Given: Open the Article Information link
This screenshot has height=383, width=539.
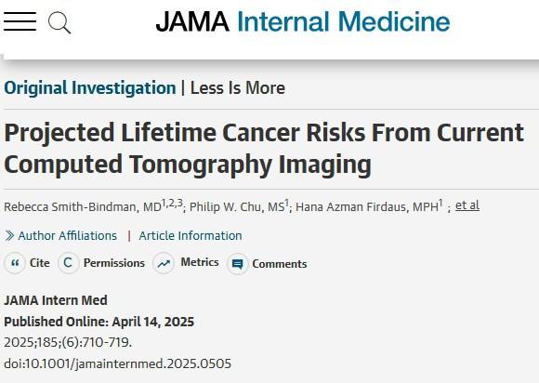Looking at the screenshot, I should [191, 236].
